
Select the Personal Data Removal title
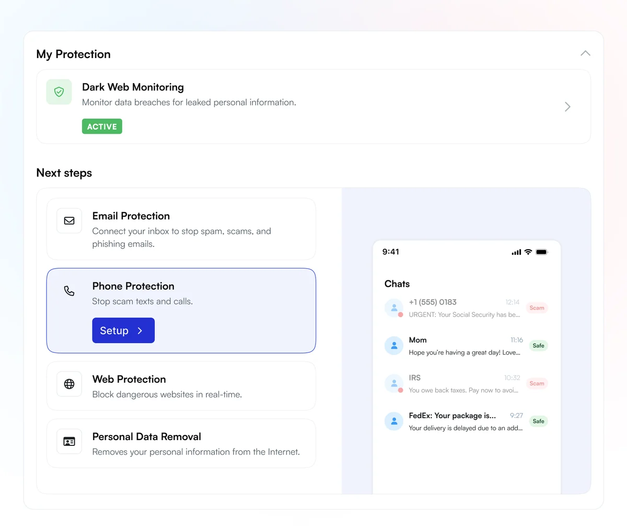pos(146,436)
